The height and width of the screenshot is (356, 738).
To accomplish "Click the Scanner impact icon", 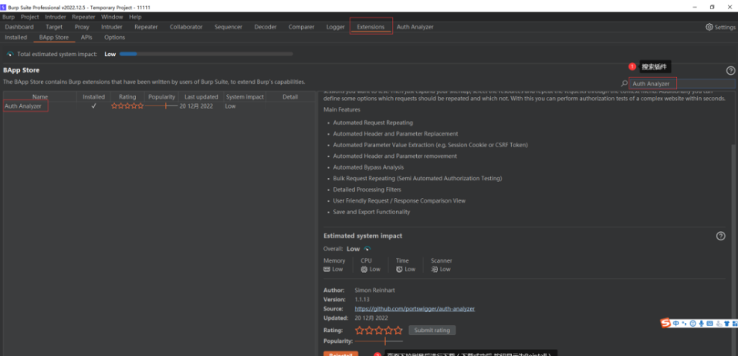I will pyautogui.click(x=435, y=269).
